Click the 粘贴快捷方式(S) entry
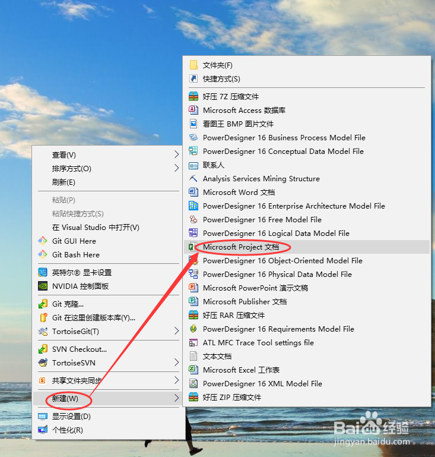This screenshot has width=435, height=457. click(108, 214)
